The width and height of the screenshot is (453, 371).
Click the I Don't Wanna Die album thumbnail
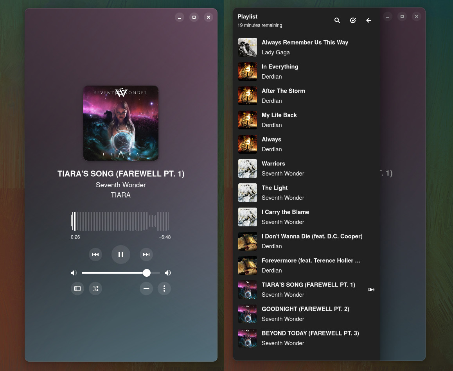[248, 241]
